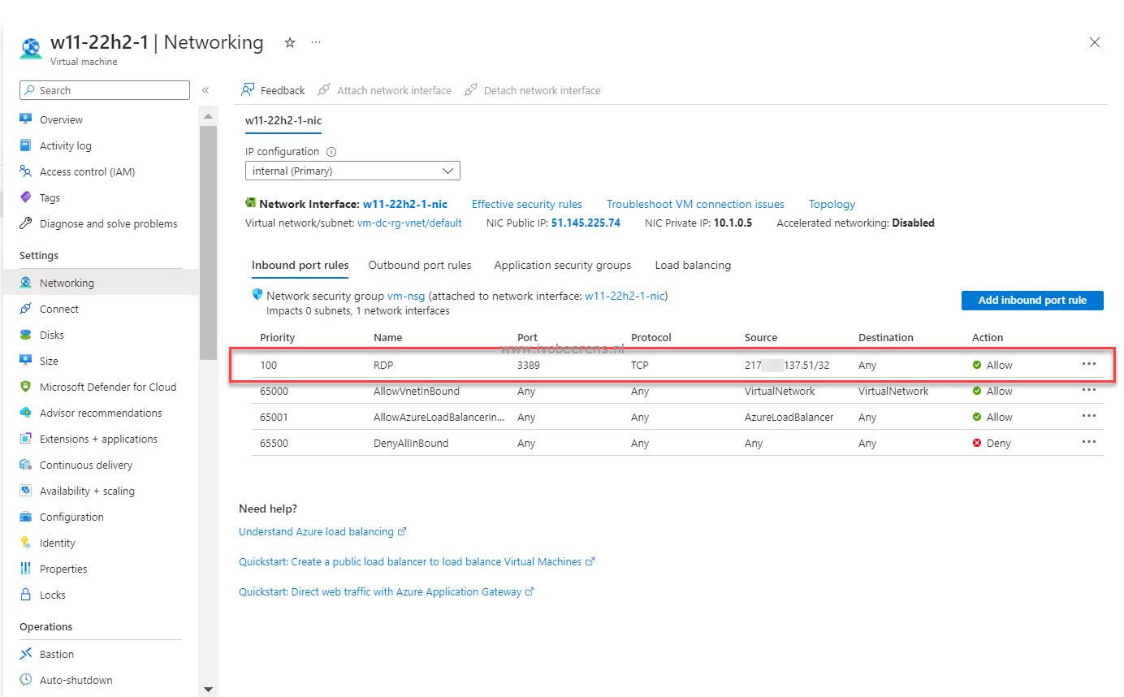Click the IP configuration info icon
The width and height of the screenshot is (1124, 697).
click(x=331, y=152)
